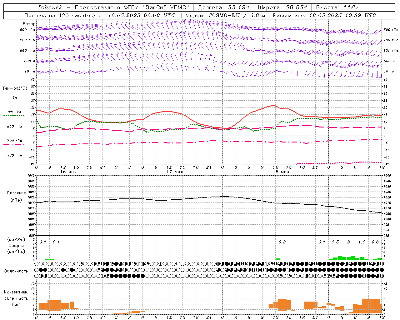Click the '1.5' precipitation amount value
Screen dimensions: 400x320
tap(335, 242)
